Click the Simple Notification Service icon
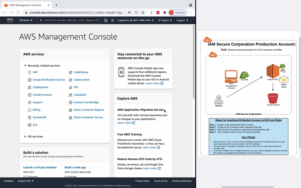The height and width of the screenshot is (188, 301). tap(29, 80)
